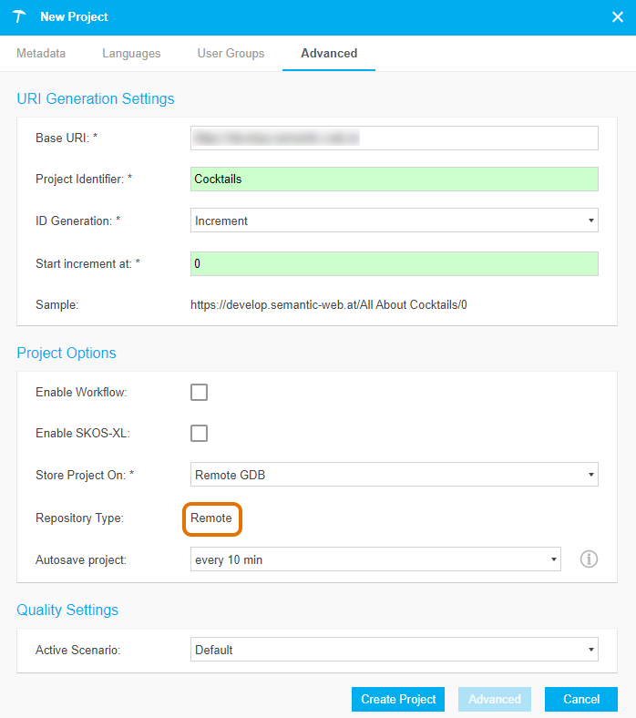Select the Advanced tab
The image size is (636, 718).
click(329, 54)
